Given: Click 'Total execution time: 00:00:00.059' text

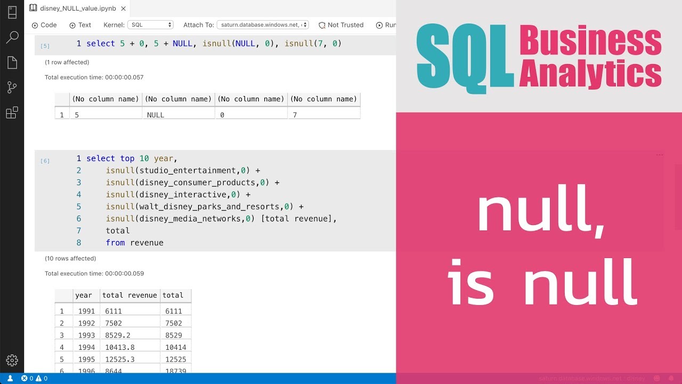Looking at the screenshot, I should 94,274.
